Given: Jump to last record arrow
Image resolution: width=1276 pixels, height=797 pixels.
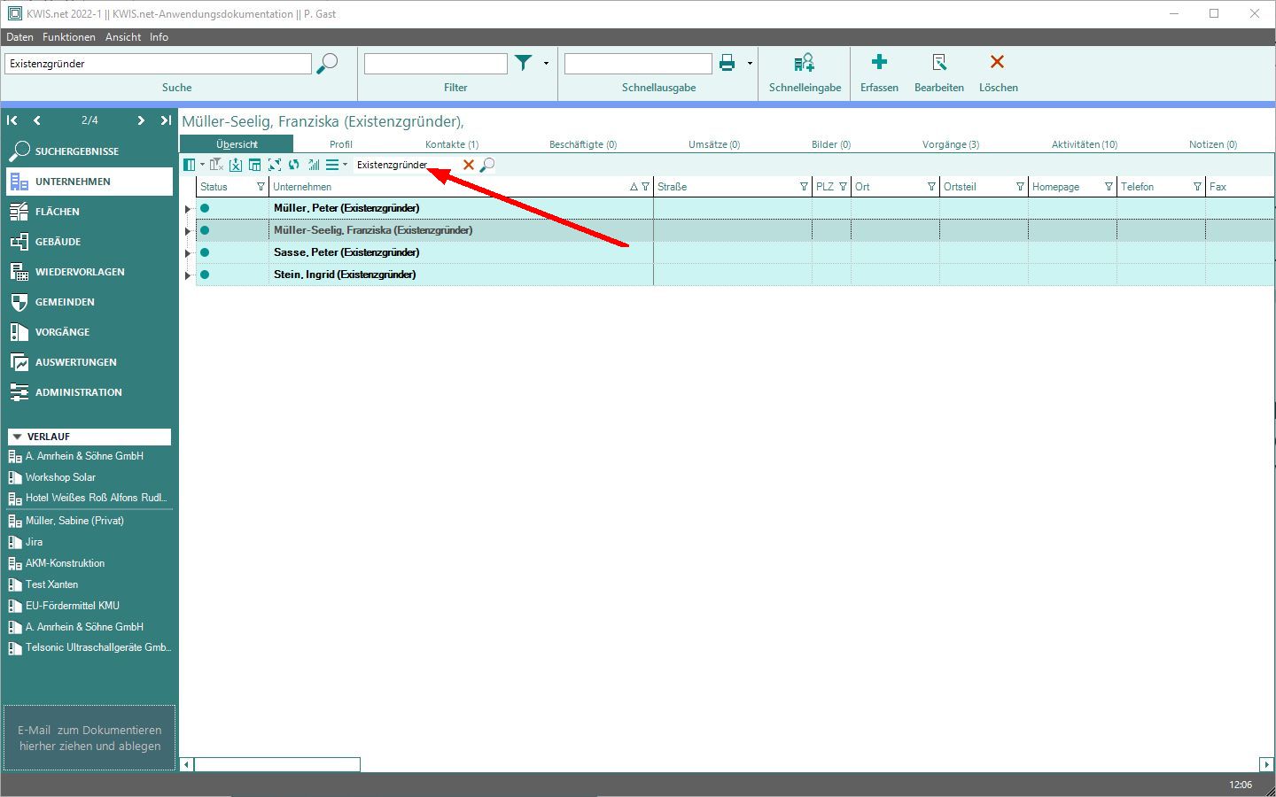Looking at the screenshot, I should [x=166, y=120].
